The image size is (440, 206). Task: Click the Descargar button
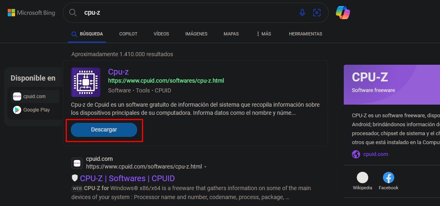tap(104, 130)
